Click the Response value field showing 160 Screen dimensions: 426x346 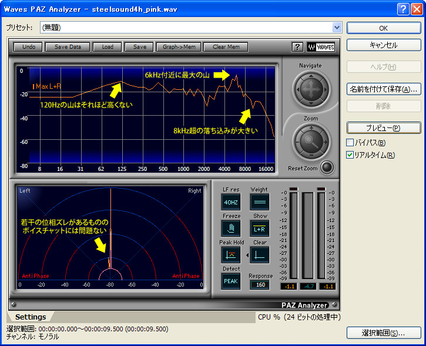(260, 285)
